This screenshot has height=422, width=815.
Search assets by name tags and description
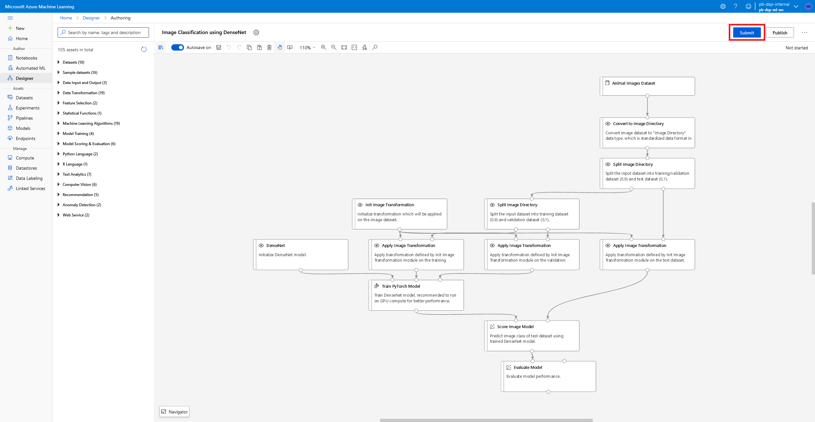coord(102,32)
